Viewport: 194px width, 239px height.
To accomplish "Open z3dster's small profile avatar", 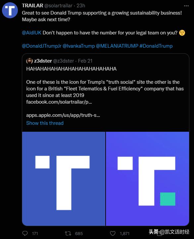I will (29, 61).
